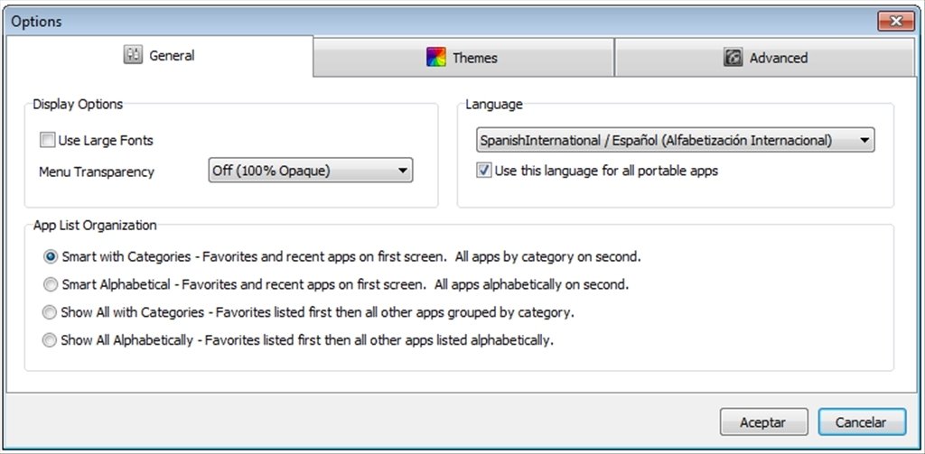
Task: Click the Aceptar button
Action: (x=763, y=422)
